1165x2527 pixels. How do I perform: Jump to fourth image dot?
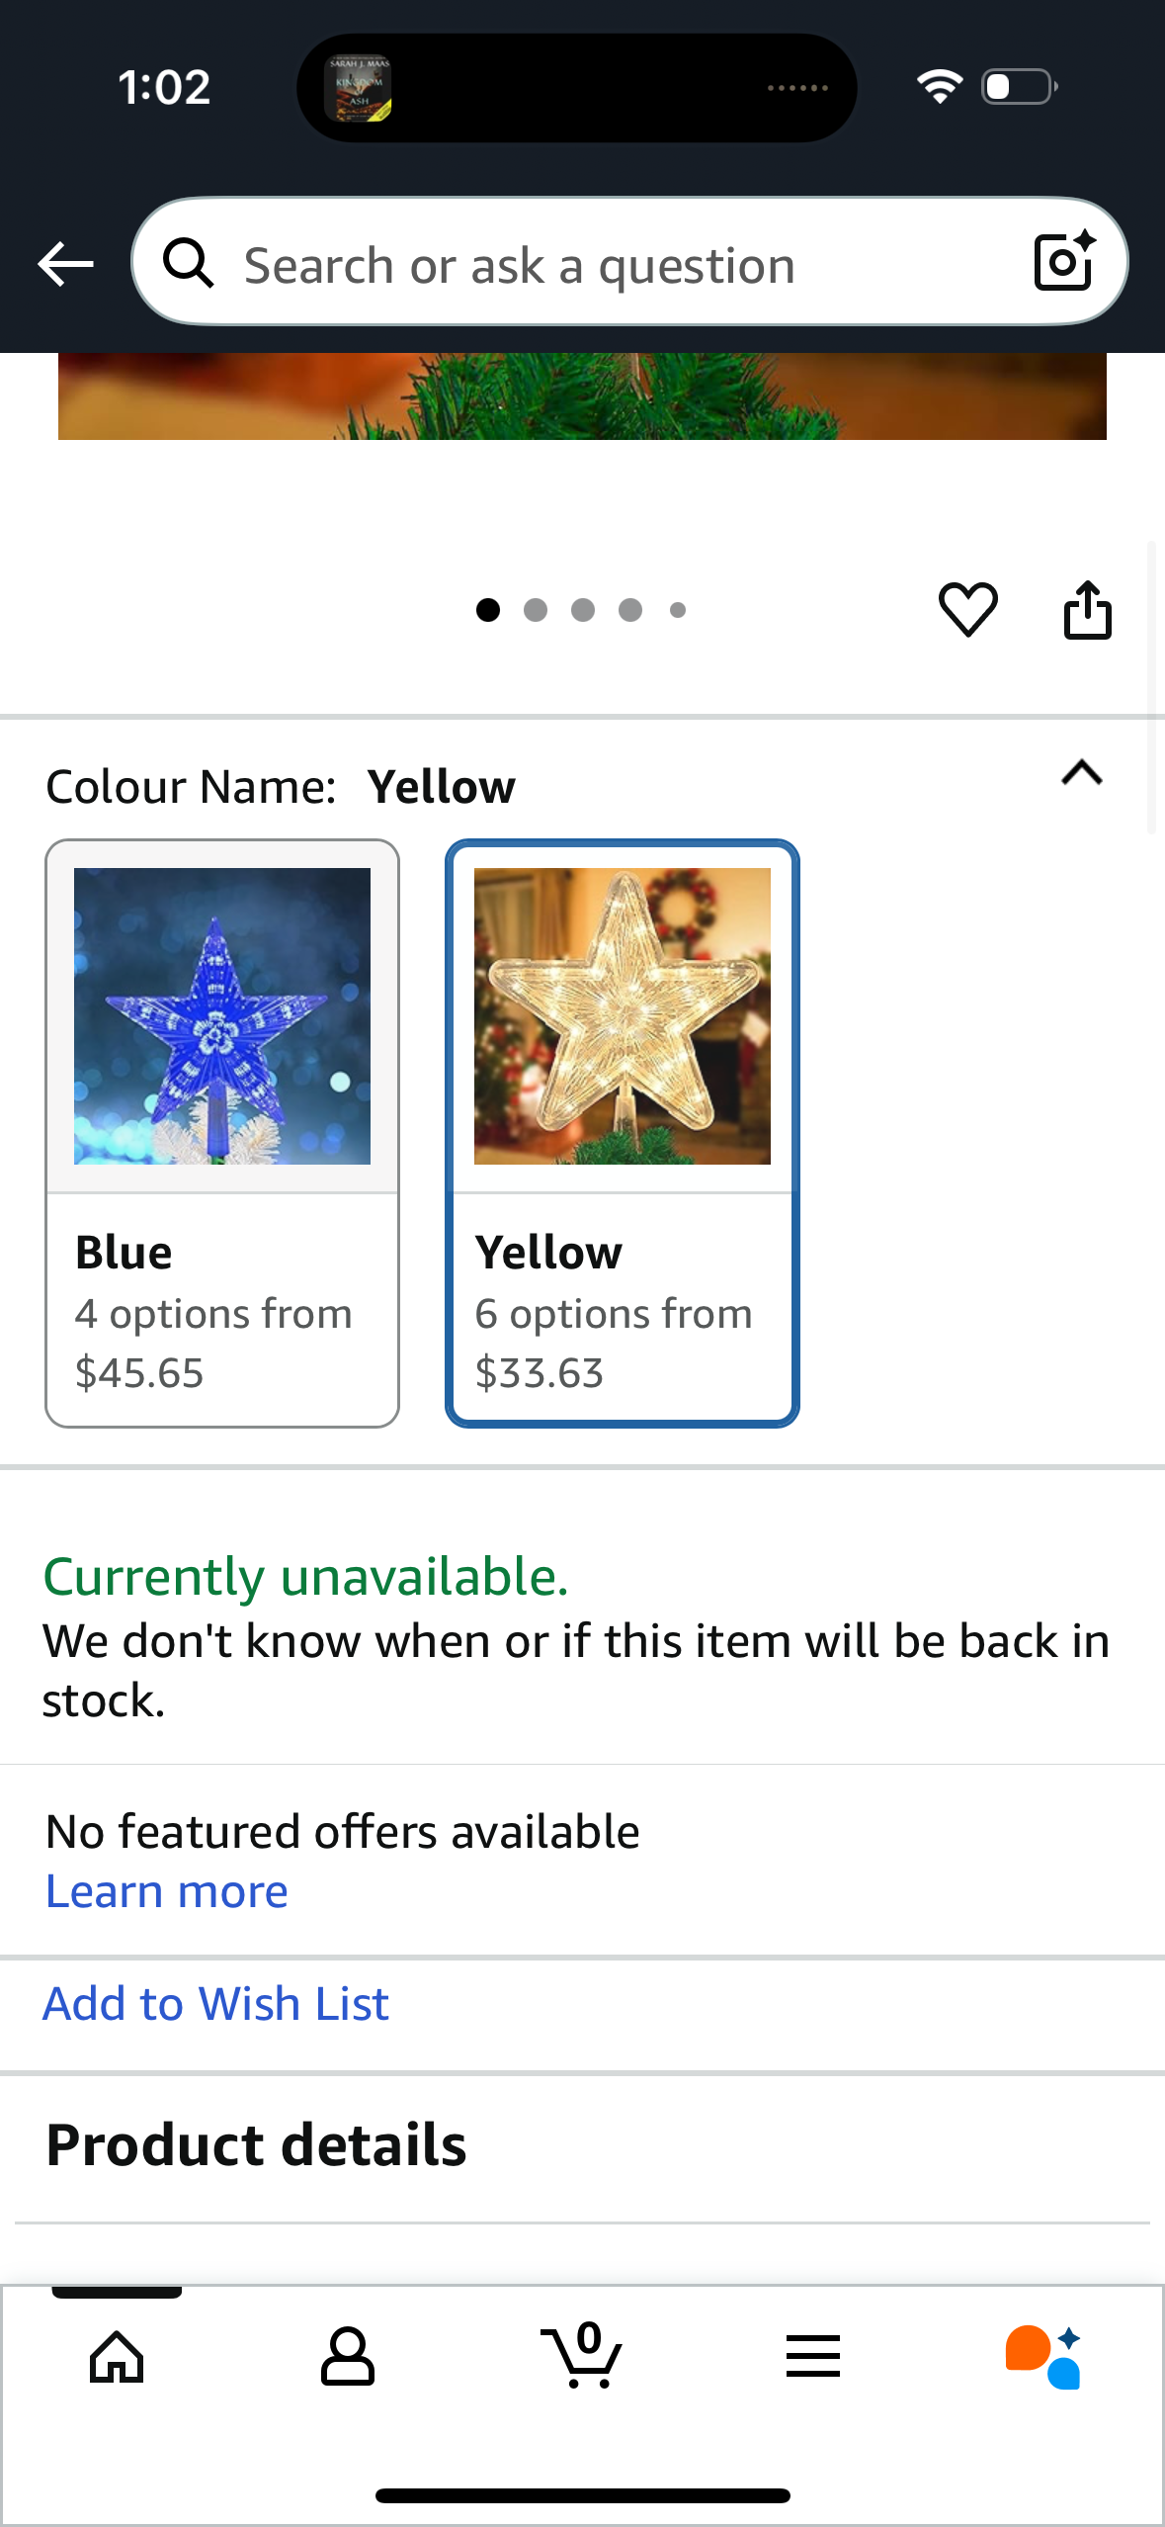coord(630,610)
